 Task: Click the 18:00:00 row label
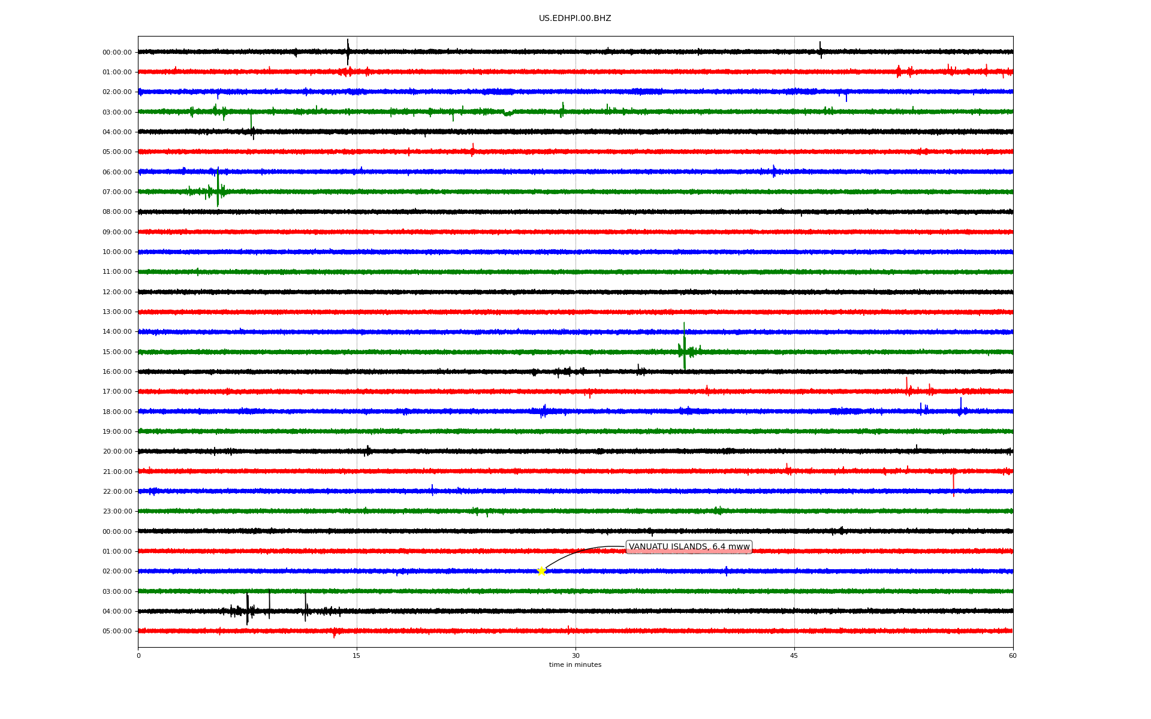pos(117,412)
